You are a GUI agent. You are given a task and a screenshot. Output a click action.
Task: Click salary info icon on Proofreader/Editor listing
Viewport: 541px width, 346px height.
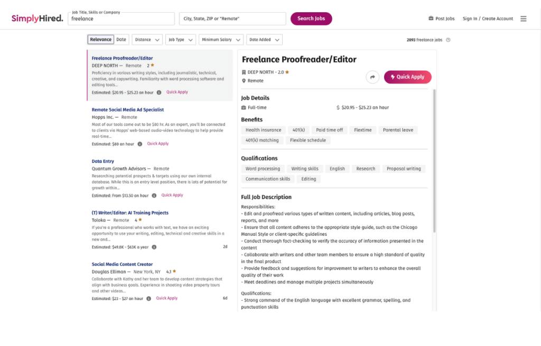click(159, 92)
